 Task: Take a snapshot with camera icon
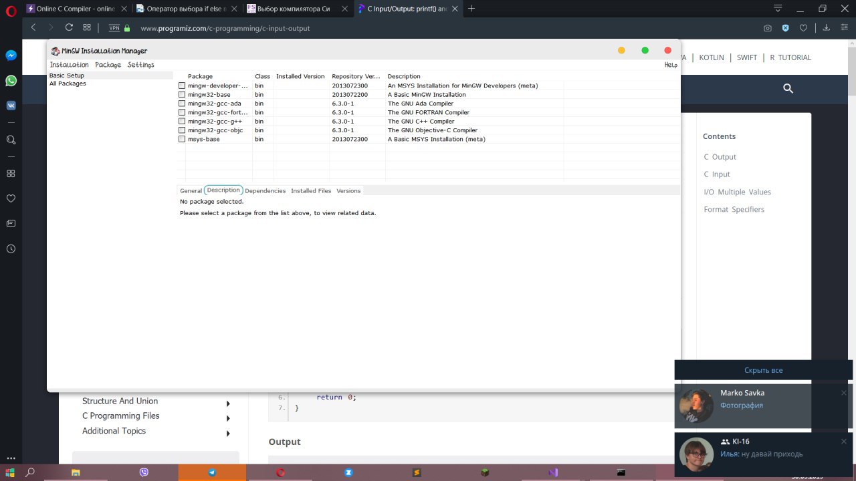[x=768, y=28]
